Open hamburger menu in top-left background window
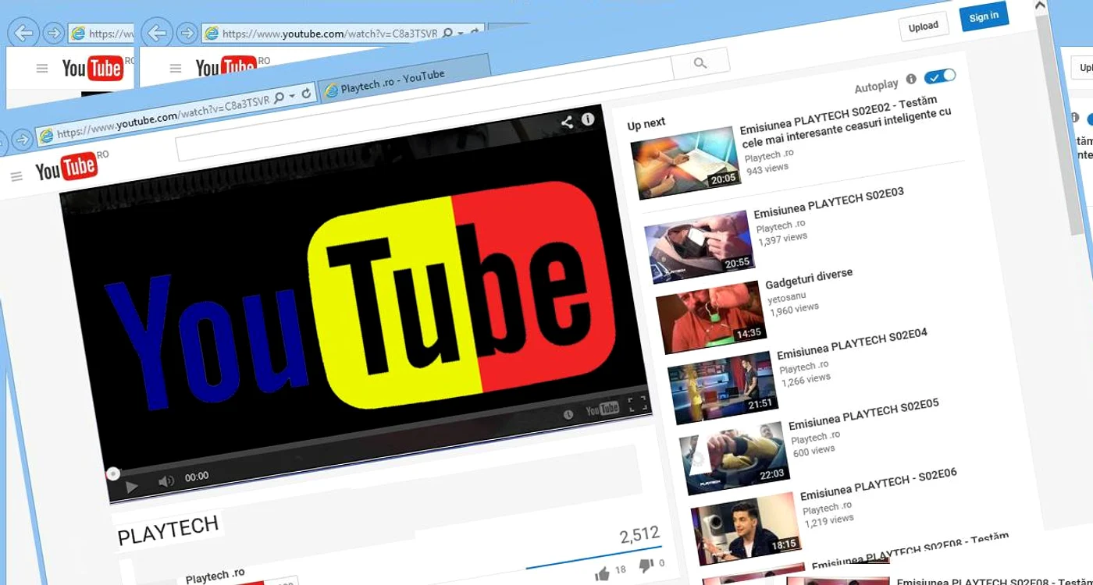This screenshot has width=1093, height=585. (42, 69)
